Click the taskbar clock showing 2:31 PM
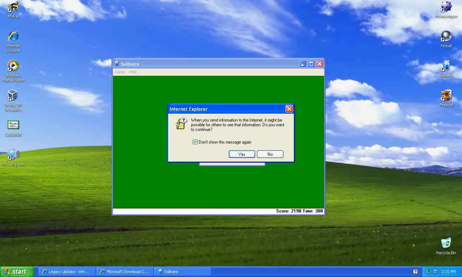Screen dimensions: 462x277 448,272
